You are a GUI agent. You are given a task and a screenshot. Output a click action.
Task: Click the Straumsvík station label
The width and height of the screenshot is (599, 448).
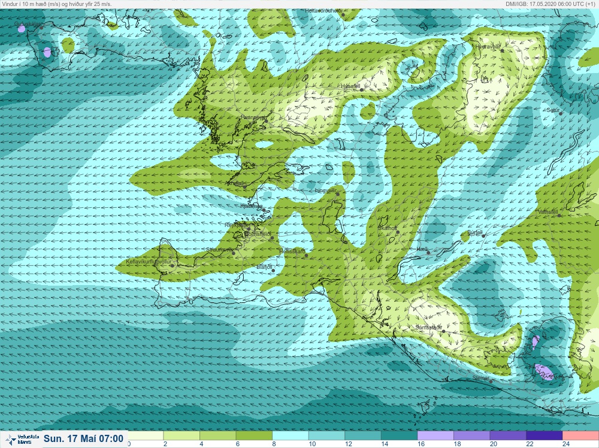point(219,250)
